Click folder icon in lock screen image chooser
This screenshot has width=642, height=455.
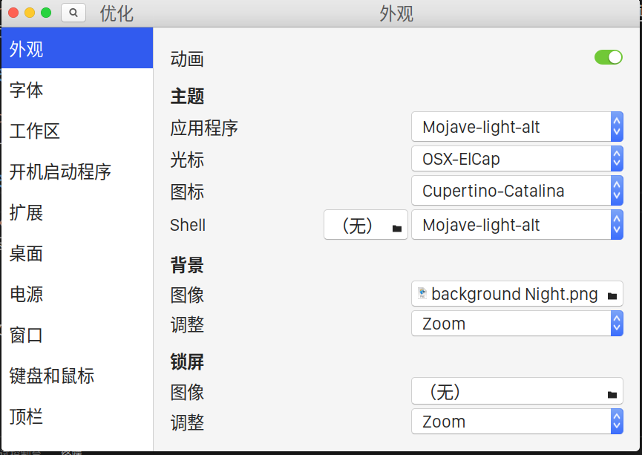(612, 394)
